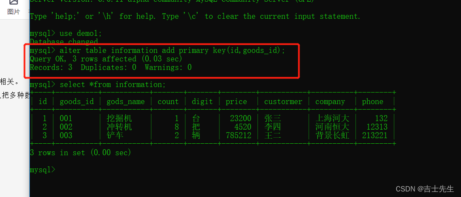The width and height of the screenshot is (461, 197).
Task: Click price value 4520
Action: (x=243, y=127)
